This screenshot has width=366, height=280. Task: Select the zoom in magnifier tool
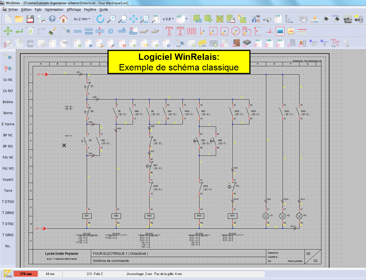(111, 19)
